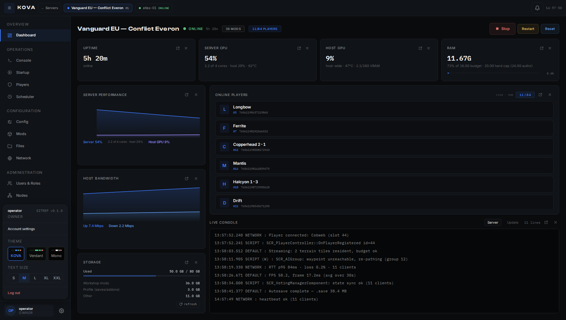Toggle the hamburger sidebar menu

9,8
